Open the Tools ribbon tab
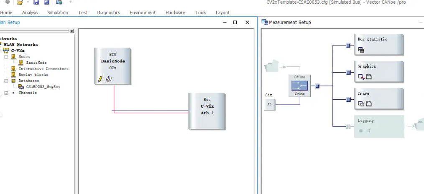The image size is (424, 194). (201, 13)
